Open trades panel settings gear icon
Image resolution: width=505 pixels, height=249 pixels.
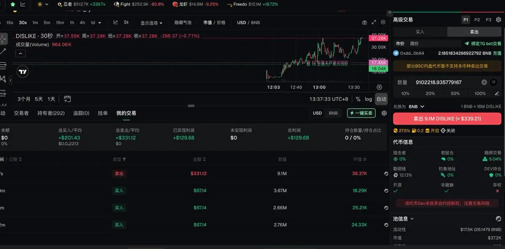384,113
